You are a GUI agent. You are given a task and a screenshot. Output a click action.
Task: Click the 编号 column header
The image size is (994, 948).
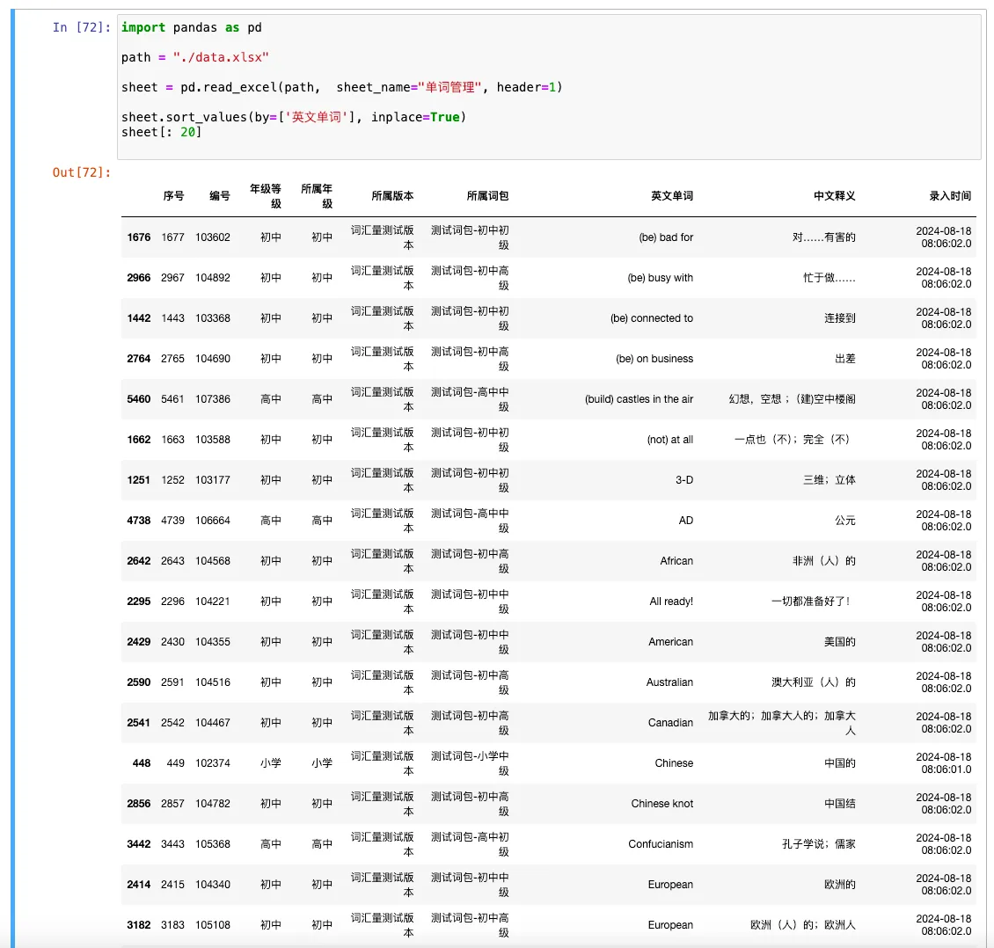tap(220, 196)
